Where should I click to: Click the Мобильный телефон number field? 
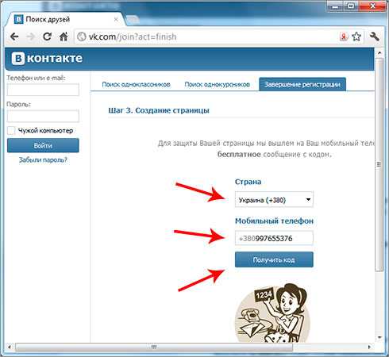click(x=274, y=238)
